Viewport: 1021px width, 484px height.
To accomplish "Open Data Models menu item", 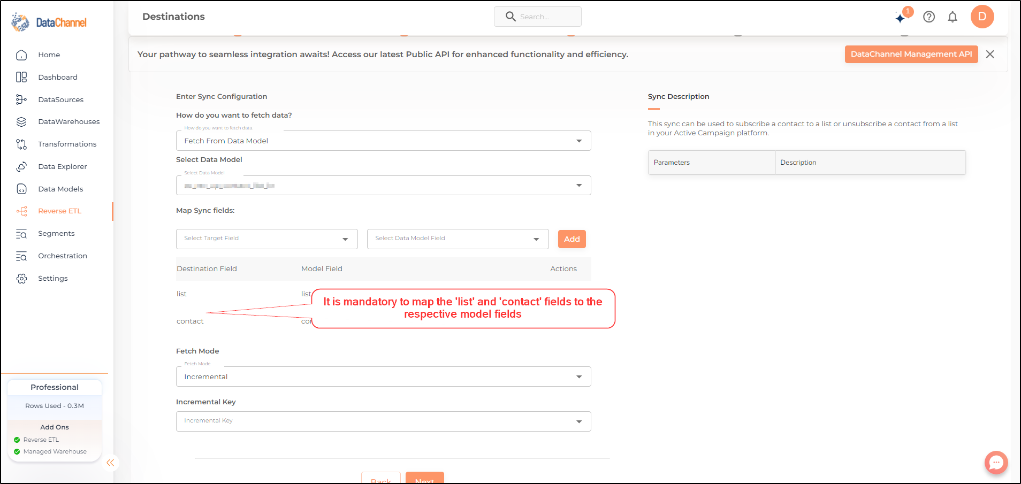I will [x=61, y=189].
